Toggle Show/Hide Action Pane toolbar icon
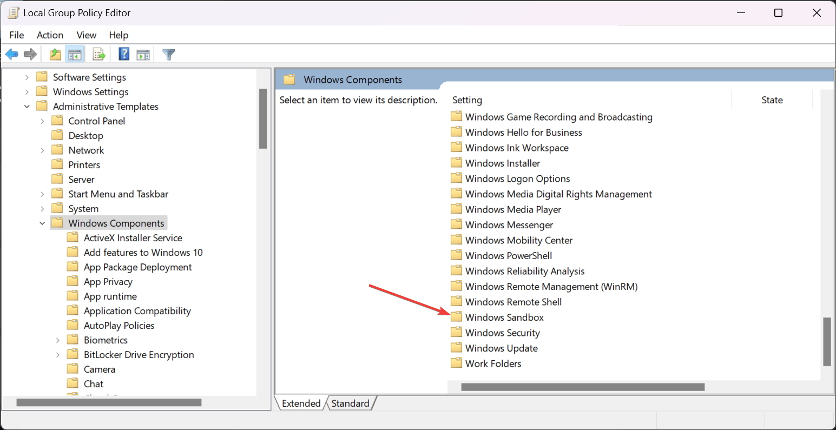836x430 pixels. pyautogui.click(x=143, y=54)
